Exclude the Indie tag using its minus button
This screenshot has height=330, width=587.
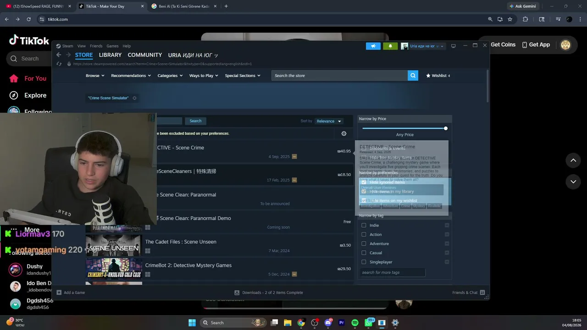click(447, 225)
